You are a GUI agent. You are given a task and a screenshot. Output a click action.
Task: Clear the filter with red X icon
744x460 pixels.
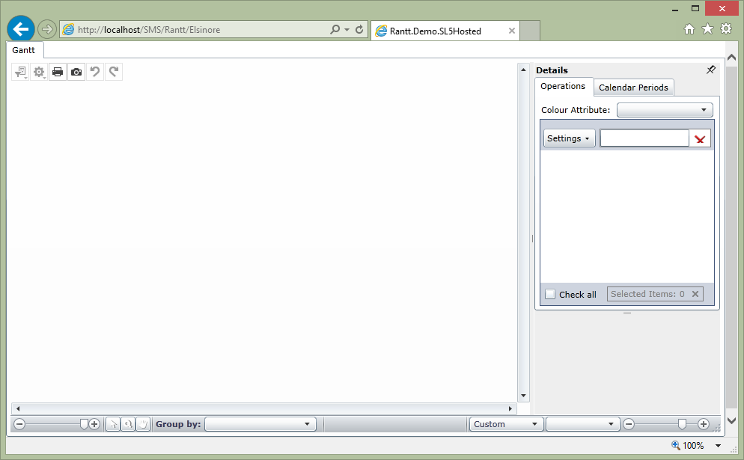click(x=700, y=139)
